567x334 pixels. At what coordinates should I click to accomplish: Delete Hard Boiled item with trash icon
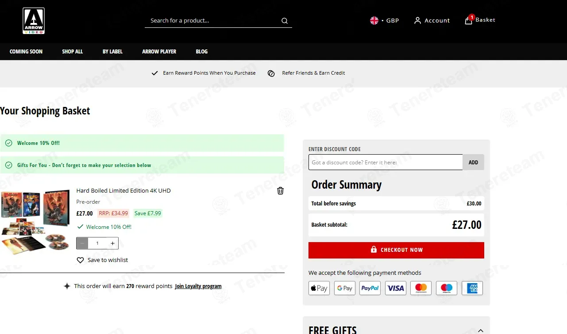[280, 191]
